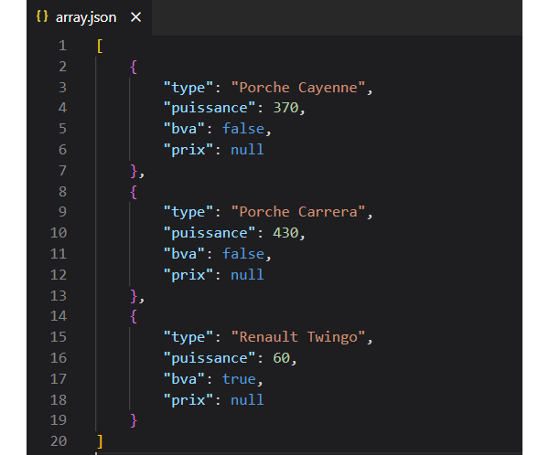The height and width of the screenshot is (455, 549).
Task: Click line number 20 in gutter
Action: (59, 441)
